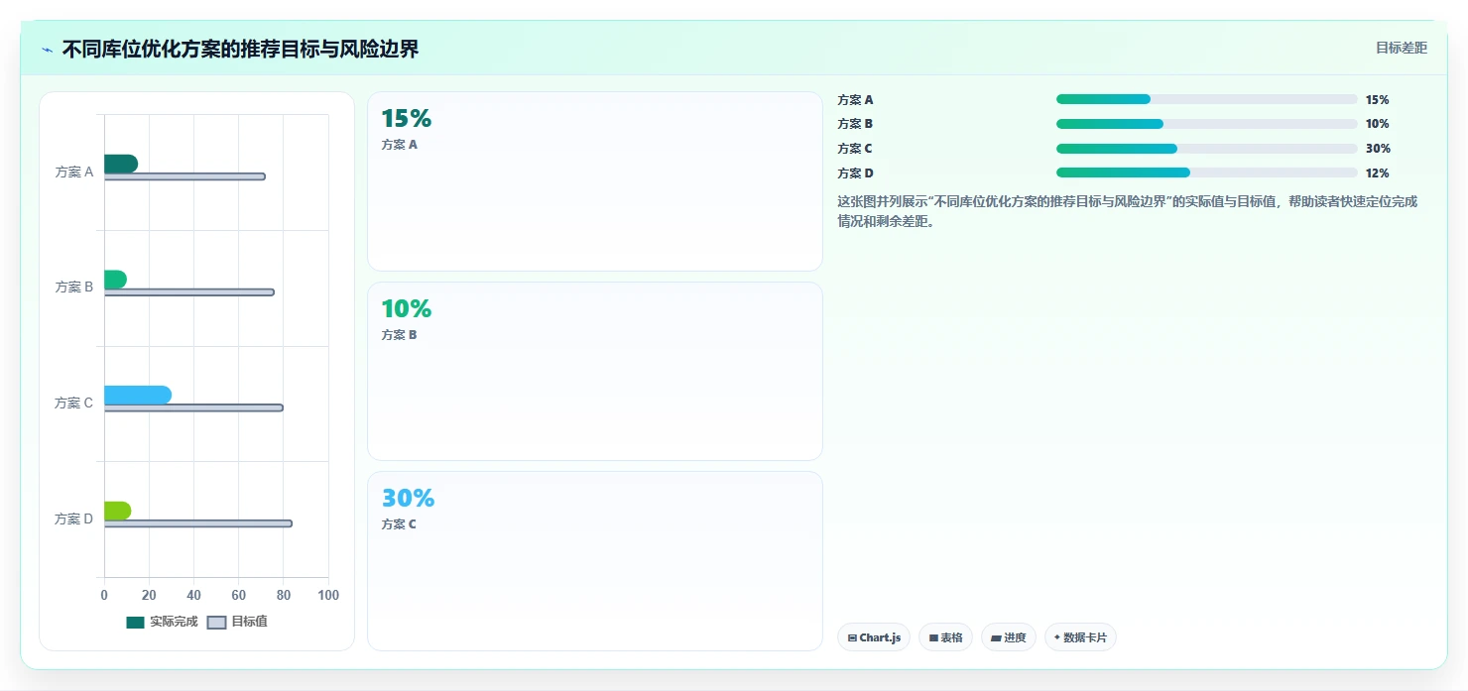Click the 方案 A label in progress list

[856, 100]
